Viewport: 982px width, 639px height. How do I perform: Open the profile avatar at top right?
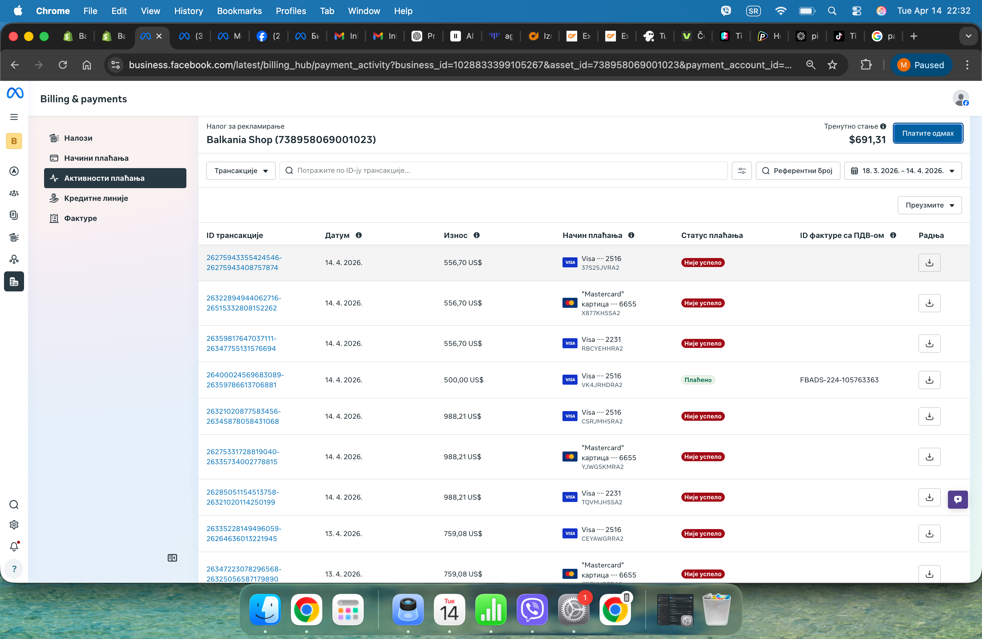pos(961,99)
